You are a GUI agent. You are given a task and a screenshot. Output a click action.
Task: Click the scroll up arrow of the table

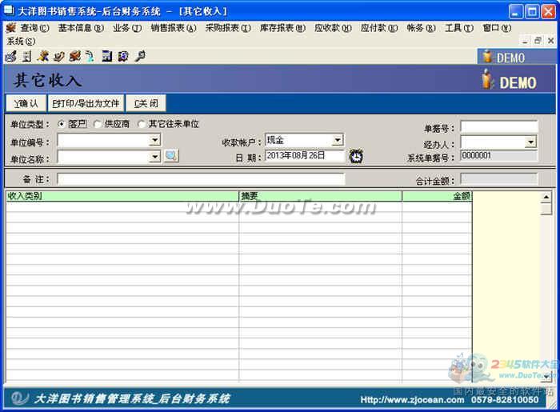click(546, 196)
